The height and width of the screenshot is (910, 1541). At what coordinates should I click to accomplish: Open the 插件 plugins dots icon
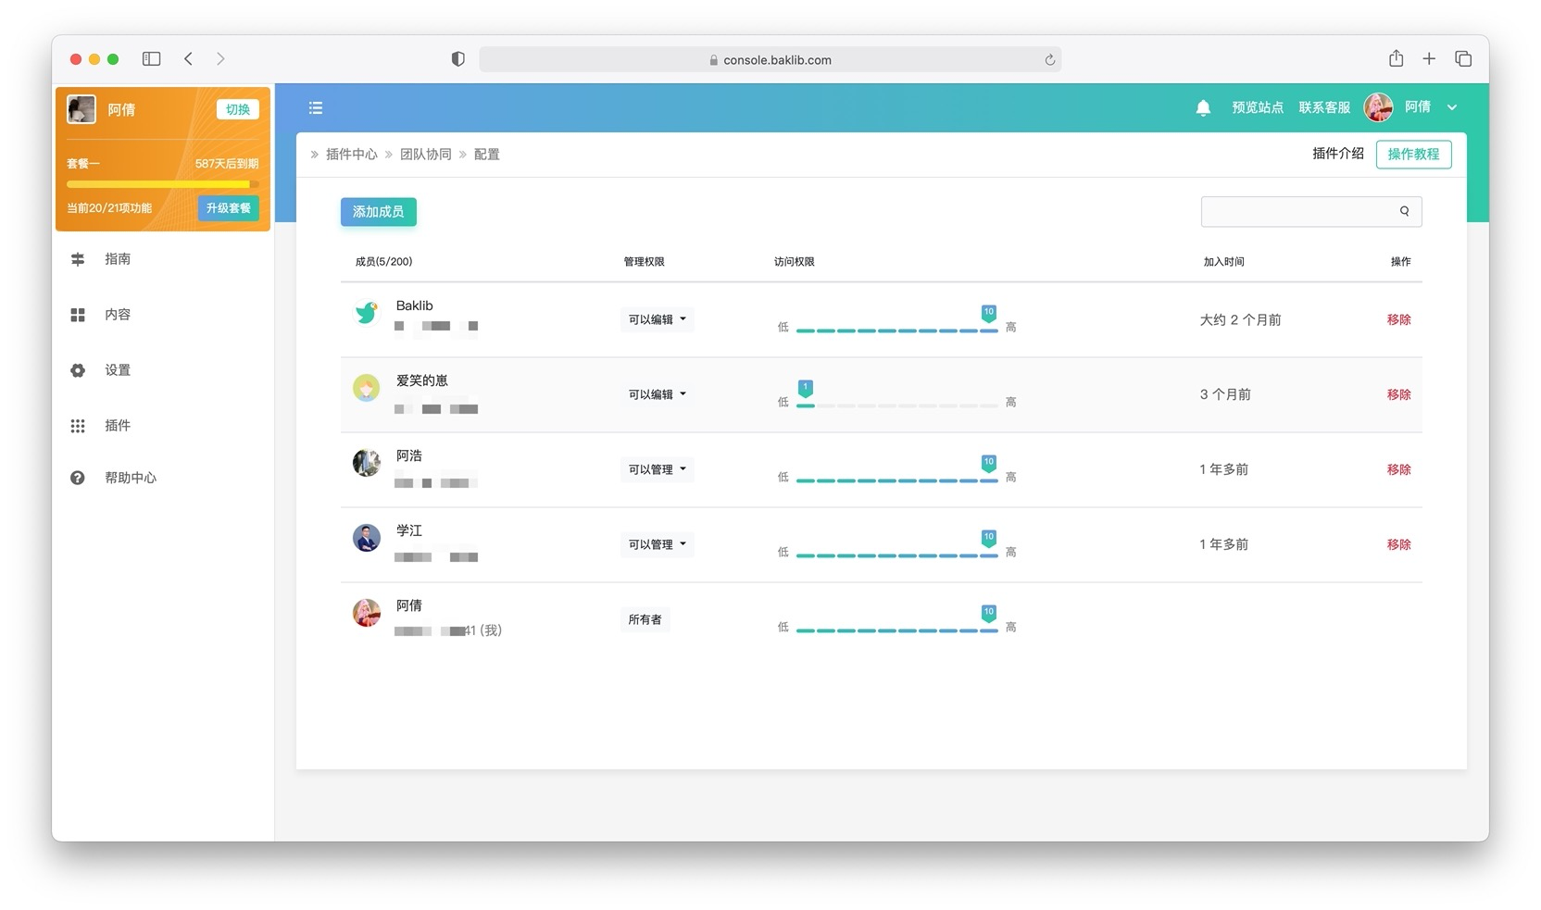coord(78,426)
